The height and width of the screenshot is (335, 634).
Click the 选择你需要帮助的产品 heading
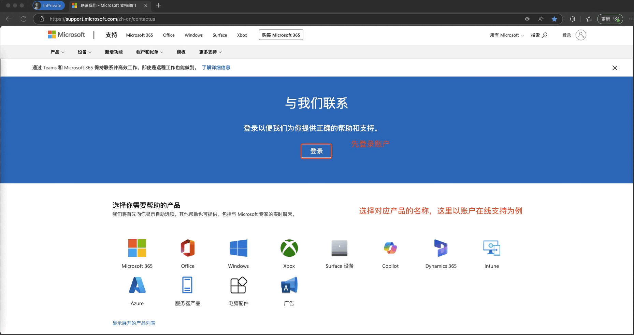coord(146,205)
